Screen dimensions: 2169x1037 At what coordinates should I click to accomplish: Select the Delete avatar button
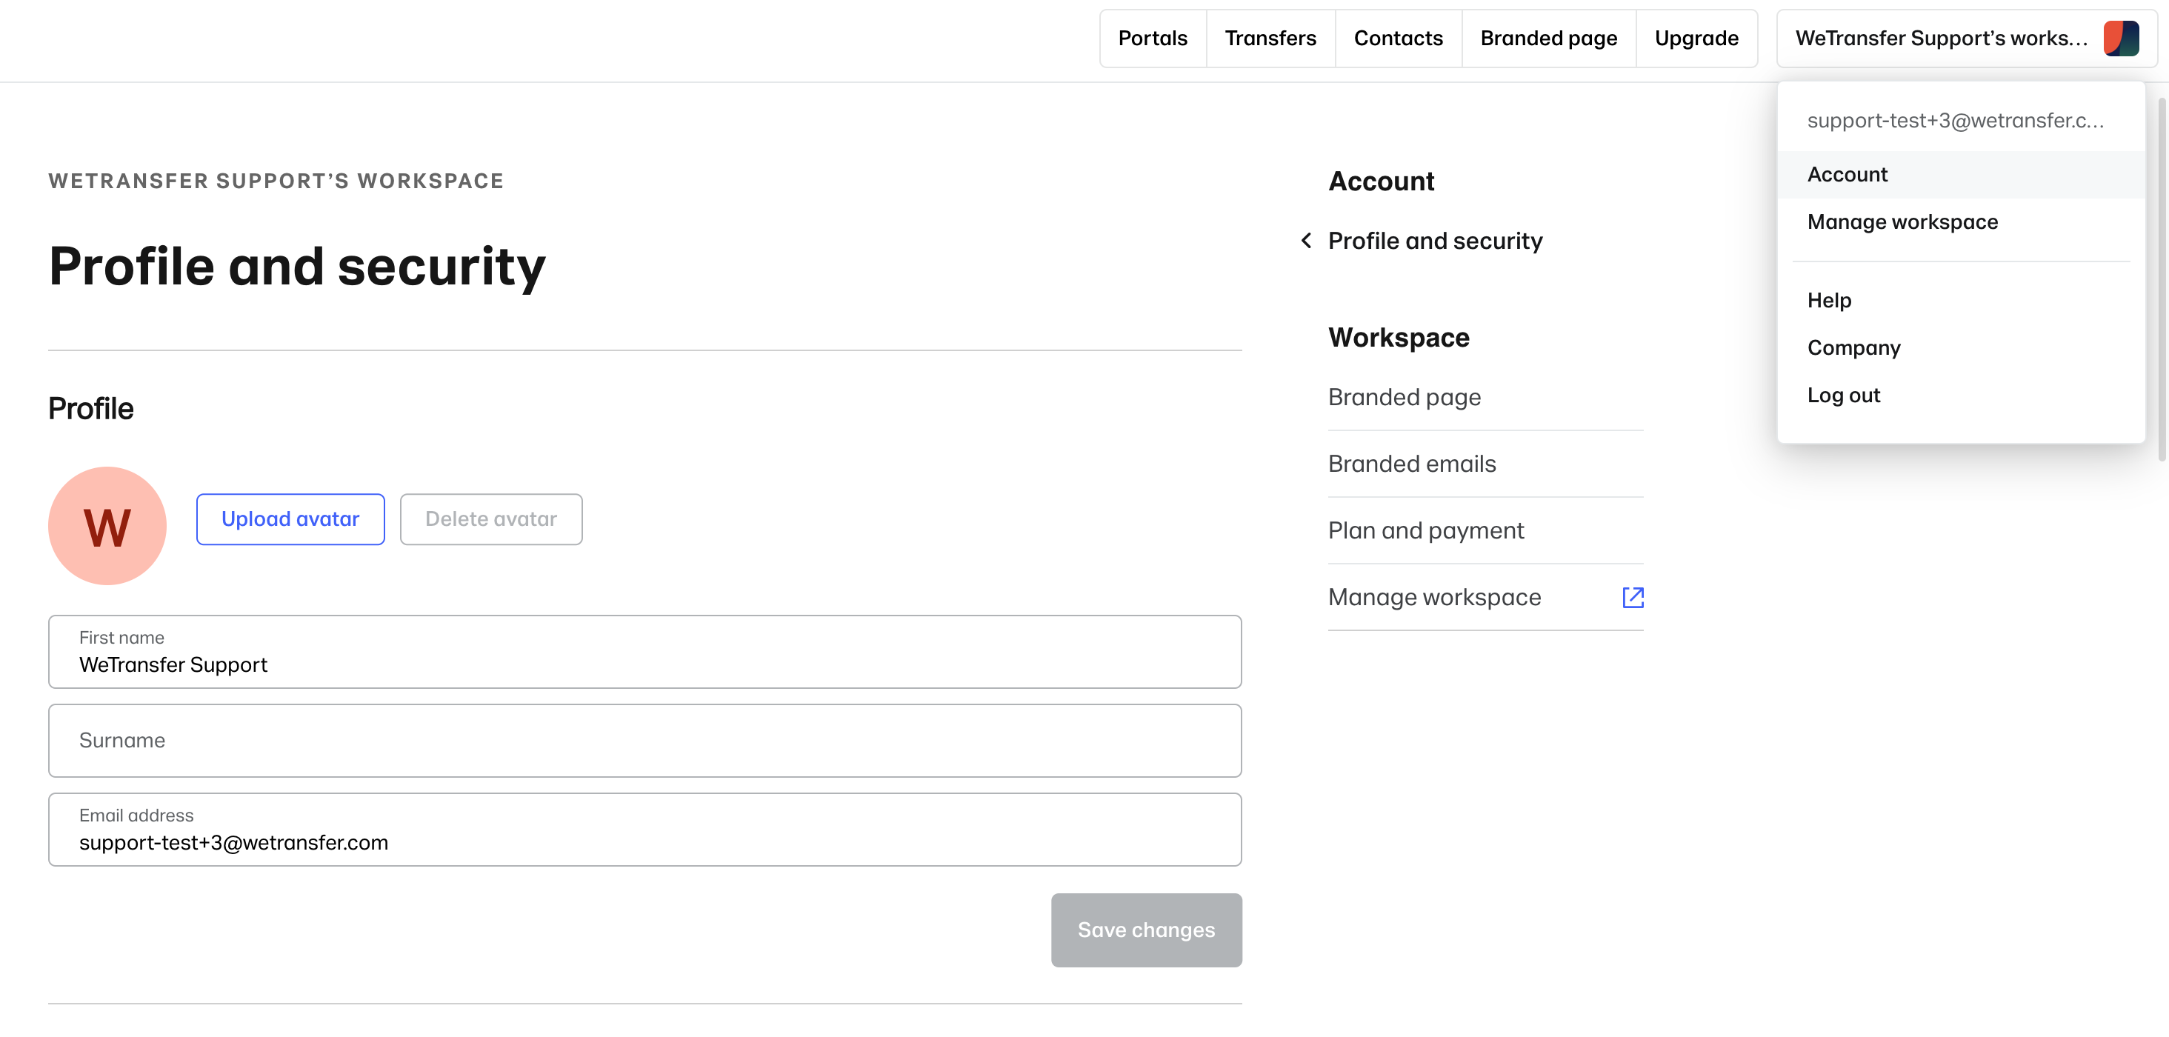[x=491, y=518]
